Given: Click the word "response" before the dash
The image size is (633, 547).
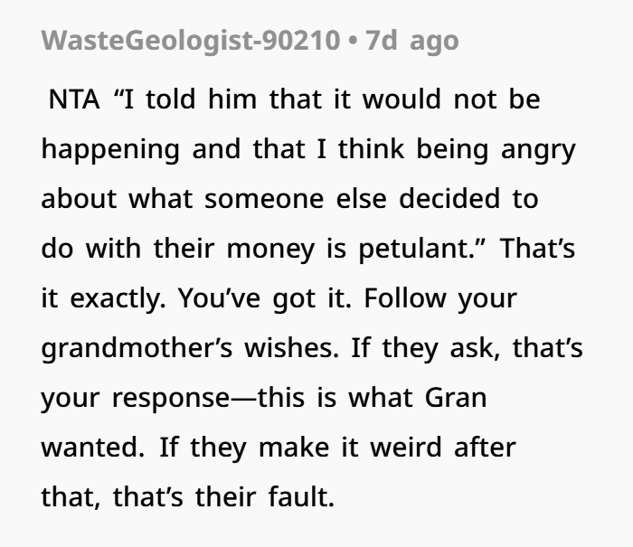Looking at the screenshot, I should pyautogui.click(x=171, y=400).
